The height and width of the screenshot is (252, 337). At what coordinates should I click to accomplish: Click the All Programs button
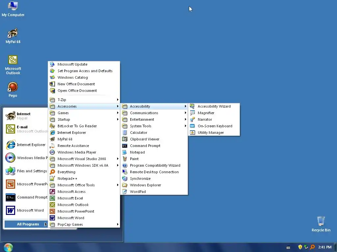26,224
